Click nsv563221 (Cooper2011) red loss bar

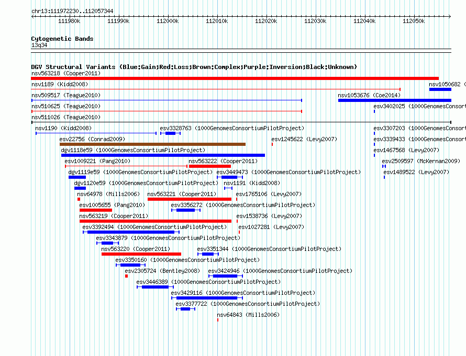pyautogui.click(x=190, y=199)
